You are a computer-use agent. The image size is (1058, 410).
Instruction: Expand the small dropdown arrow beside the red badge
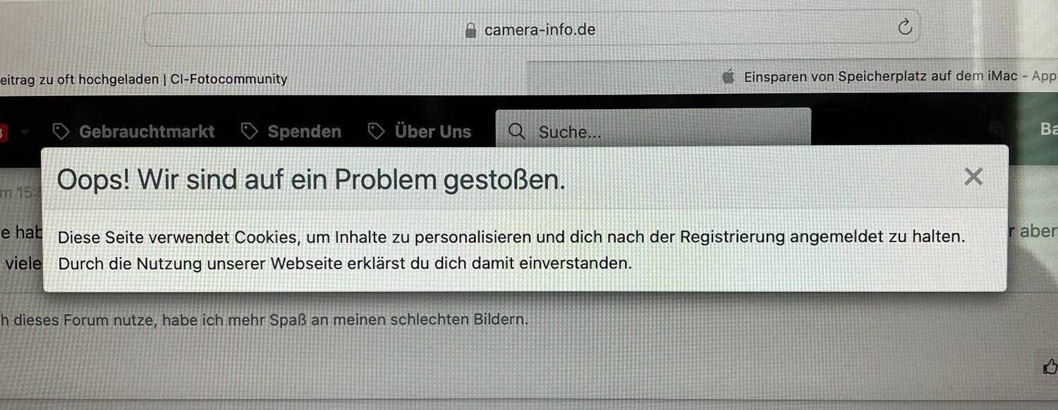pyautogui.click(x=25, y=132)
